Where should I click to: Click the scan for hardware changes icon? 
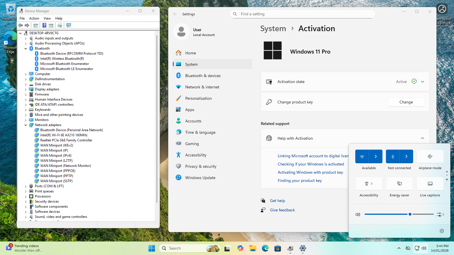tap(69, 25)
